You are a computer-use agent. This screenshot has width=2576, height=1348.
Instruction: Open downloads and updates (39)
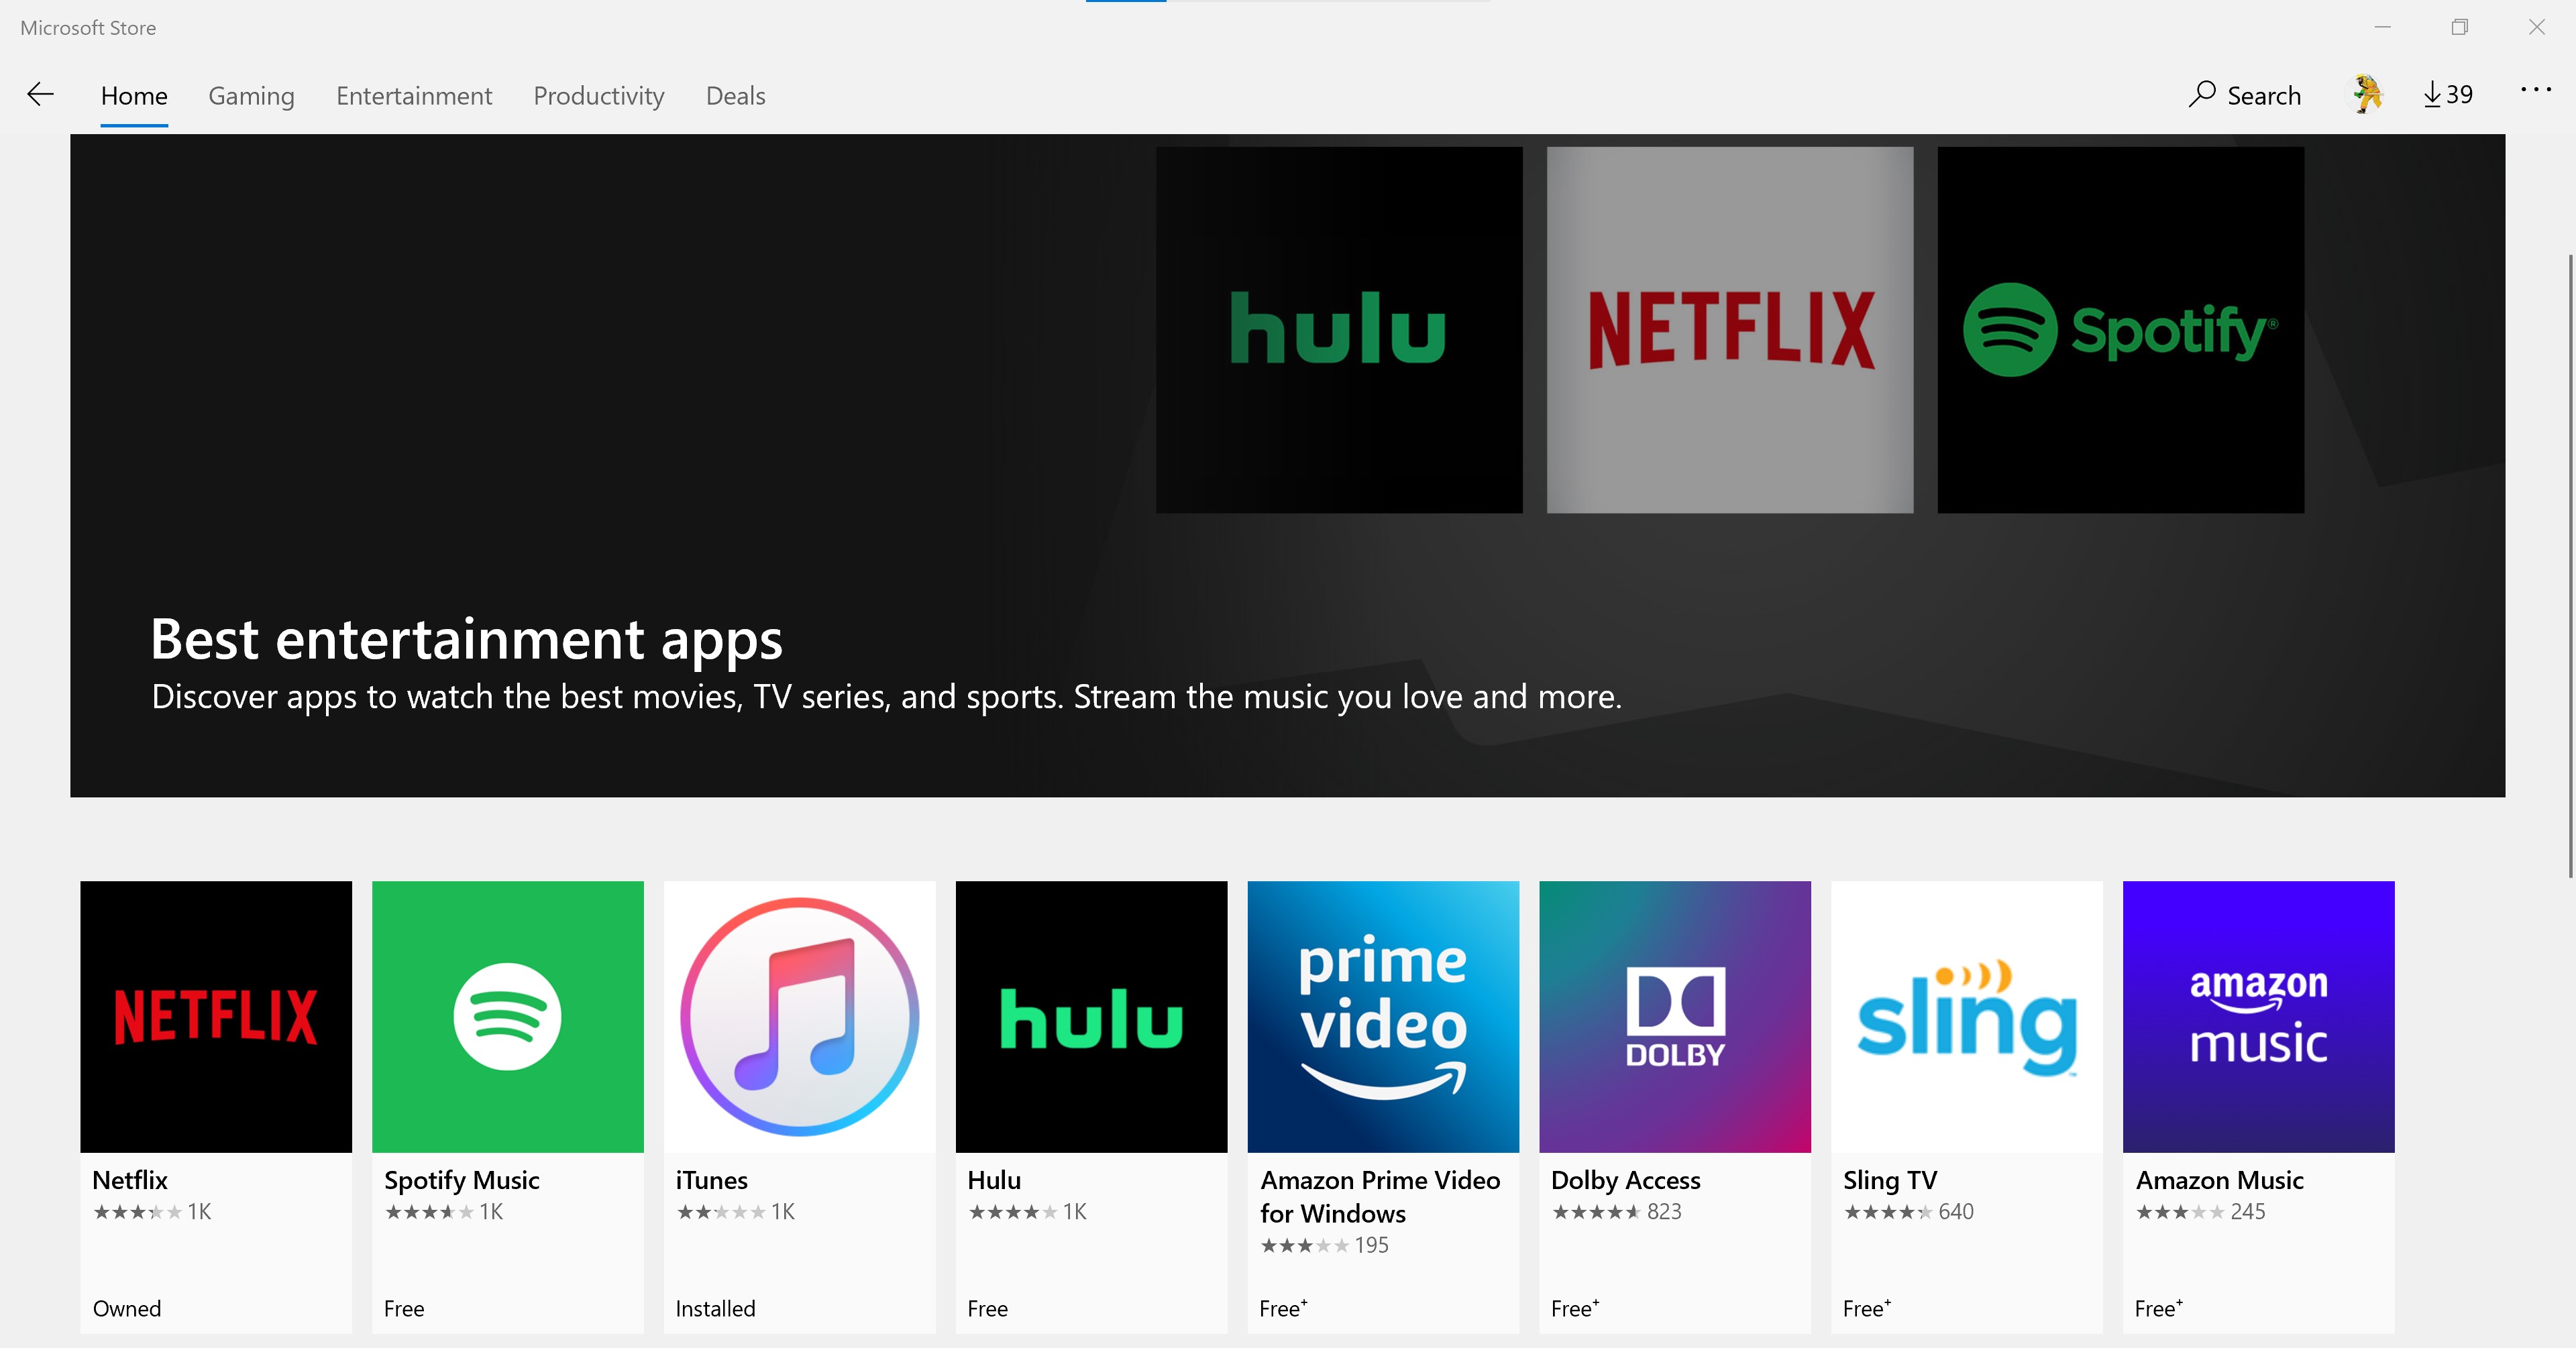click(2448, 95)
